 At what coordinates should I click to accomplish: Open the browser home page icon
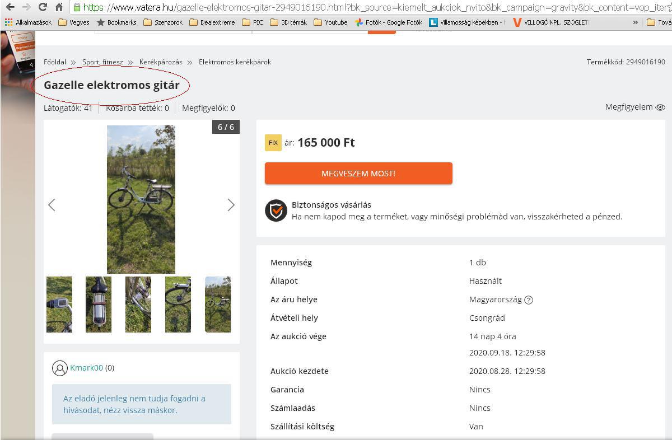tap(59, 7)
